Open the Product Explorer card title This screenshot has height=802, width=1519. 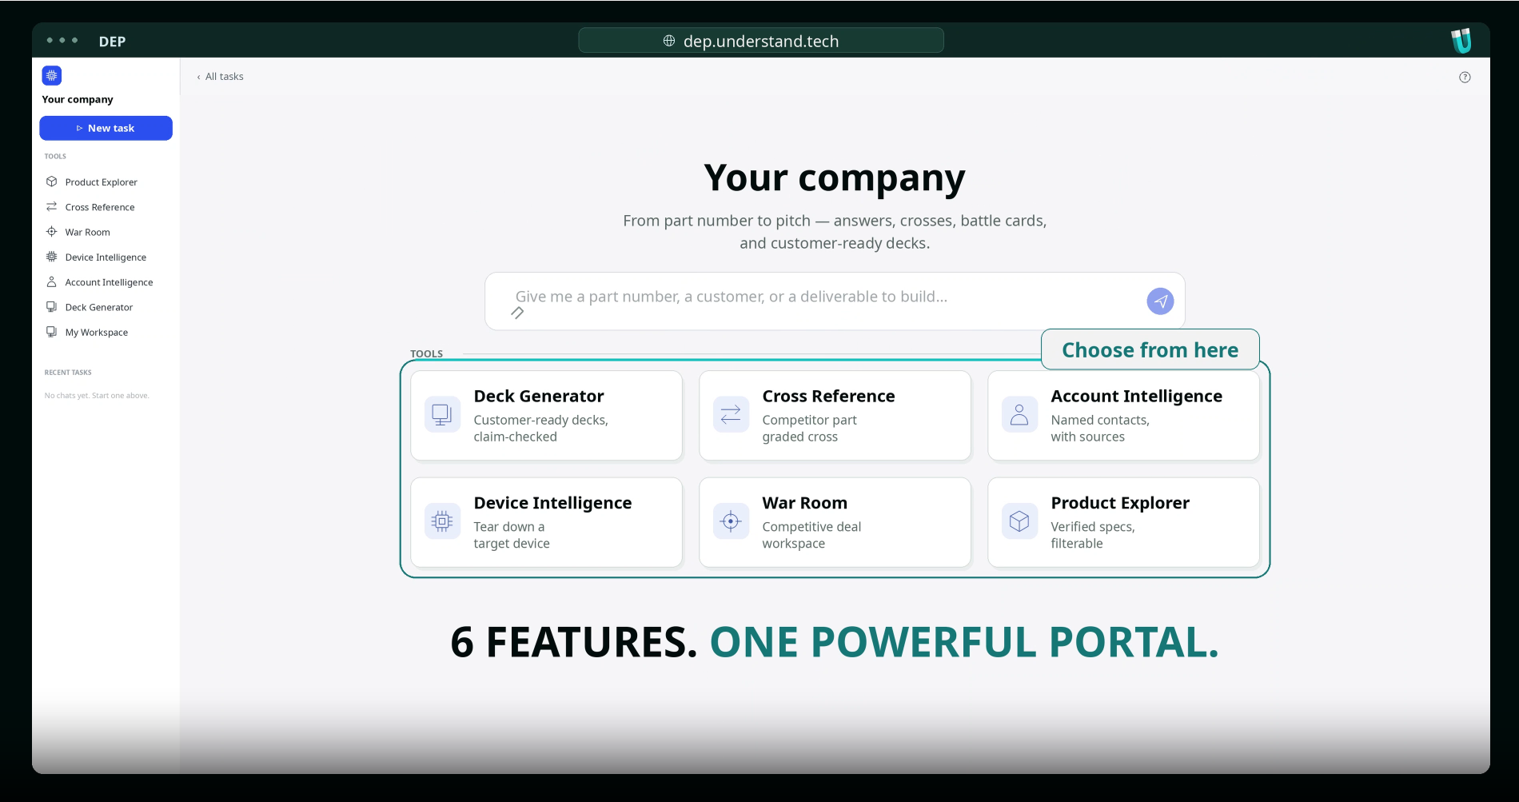tap(1120, 503)
